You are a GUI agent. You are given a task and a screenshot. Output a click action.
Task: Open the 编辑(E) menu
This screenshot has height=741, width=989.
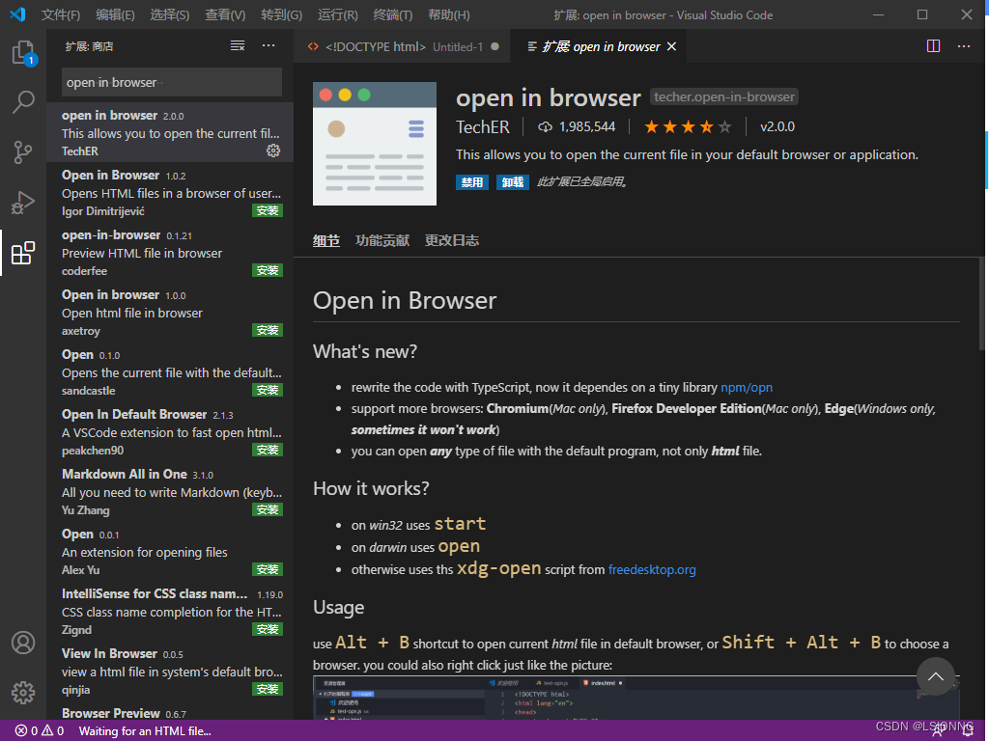click(116, 14)
